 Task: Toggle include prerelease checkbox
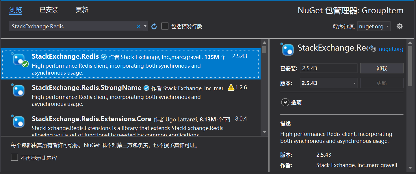point(165,26)
